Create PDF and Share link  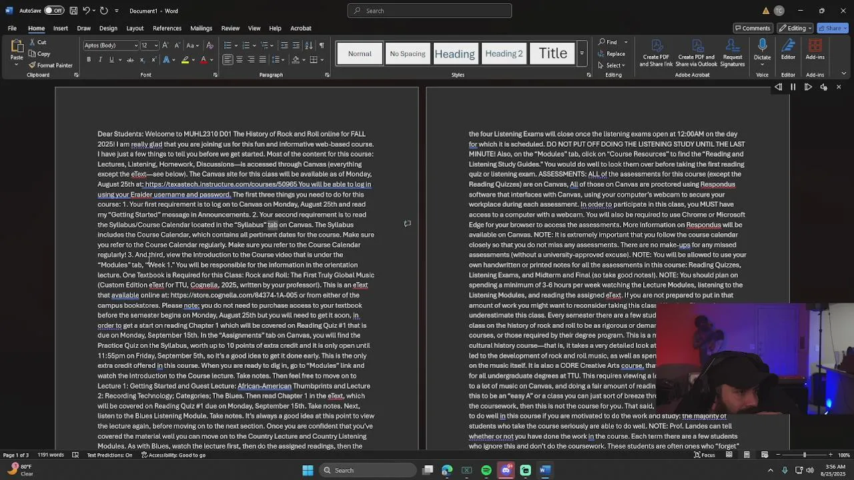tap(656, 53)
